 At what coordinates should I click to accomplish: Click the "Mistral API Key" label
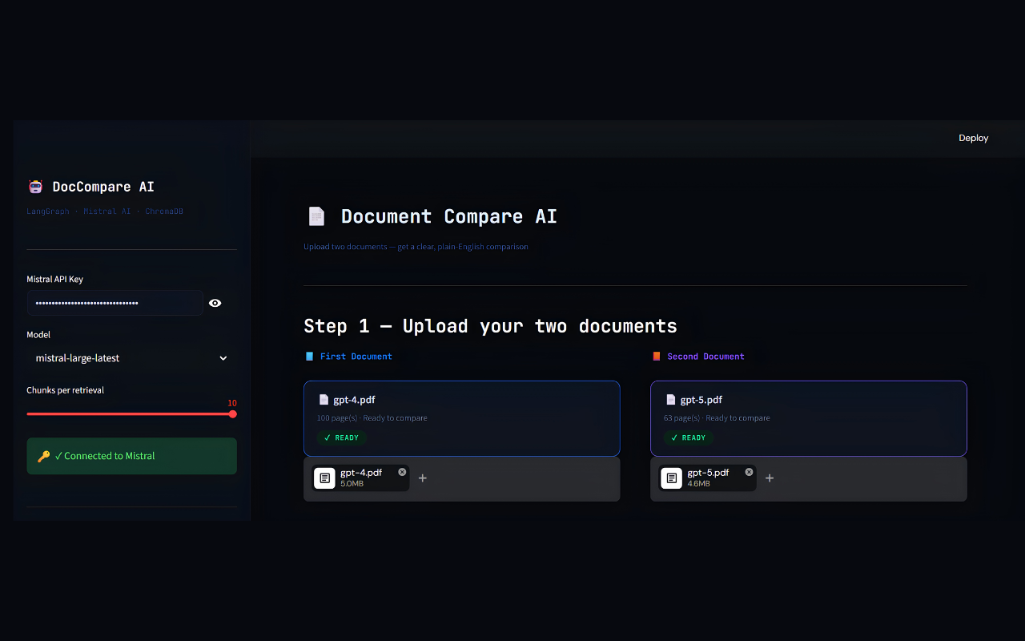[x=55, y=280]
